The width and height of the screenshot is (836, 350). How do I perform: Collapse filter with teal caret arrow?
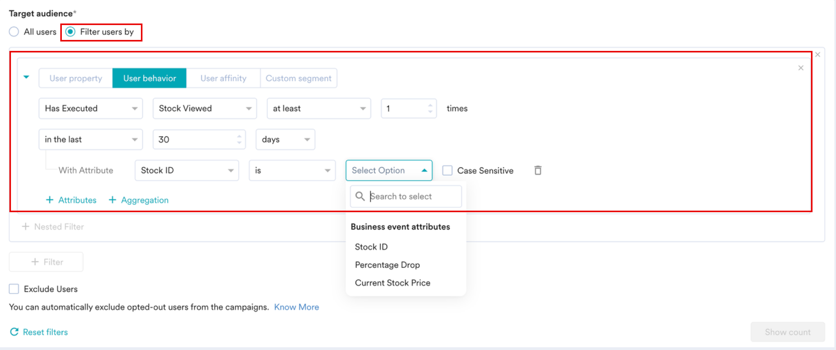tap(26, 77)
